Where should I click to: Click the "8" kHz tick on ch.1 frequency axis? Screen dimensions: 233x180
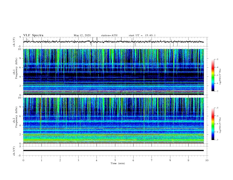pyautogui.click(x=21, y=58)
